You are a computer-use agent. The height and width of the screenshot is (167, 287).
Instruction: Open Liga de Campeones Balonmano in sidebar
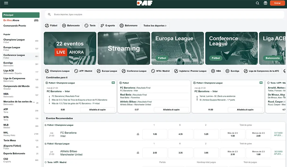click(x=21, y=80)
